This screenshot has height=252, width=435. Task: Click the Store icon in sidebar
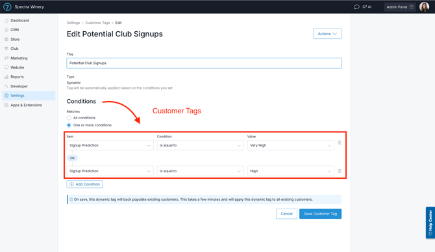click(6, 40)
